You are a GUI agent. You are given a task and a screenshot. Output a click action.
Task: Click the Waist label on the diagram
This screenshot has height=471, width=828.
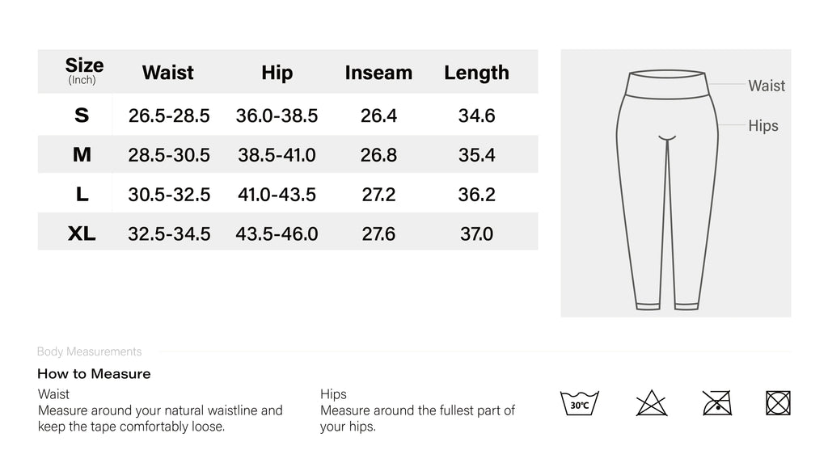click(766, 86)
